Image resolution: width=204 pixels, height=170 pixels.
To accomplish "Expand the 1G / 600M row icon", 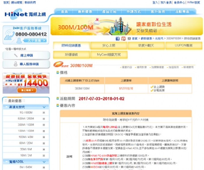I will pos(44,113).
